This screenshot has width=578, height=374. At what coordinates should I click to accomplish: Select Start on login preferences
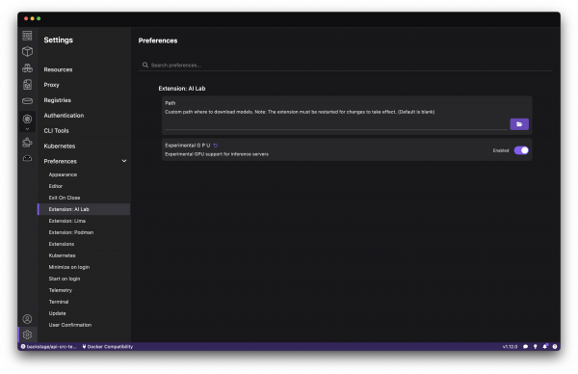click(65, 279)
